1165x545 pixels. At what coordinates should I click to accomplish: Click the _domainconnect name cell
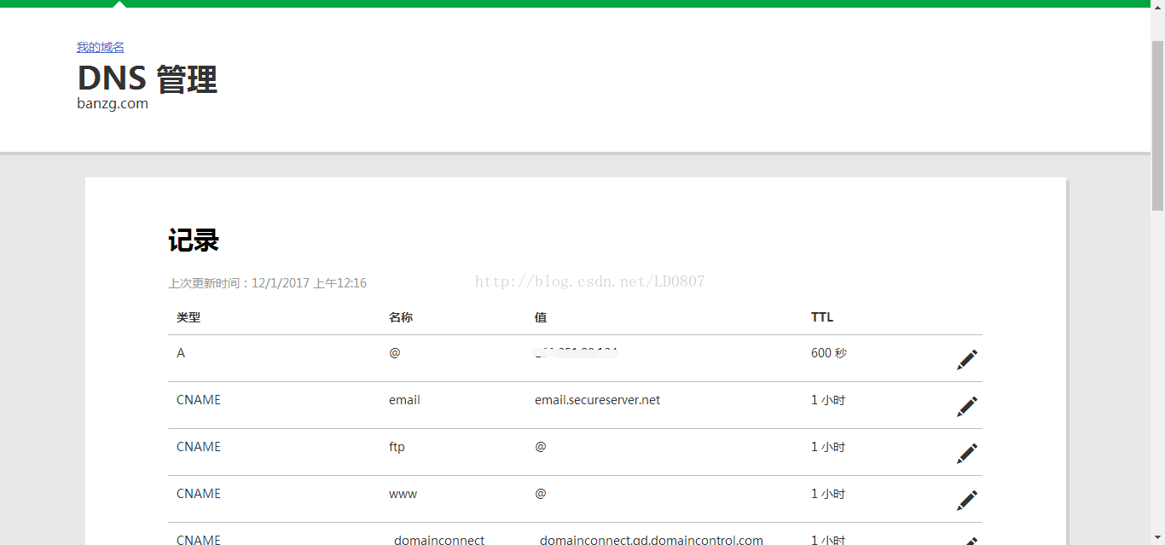click(437, 540)
